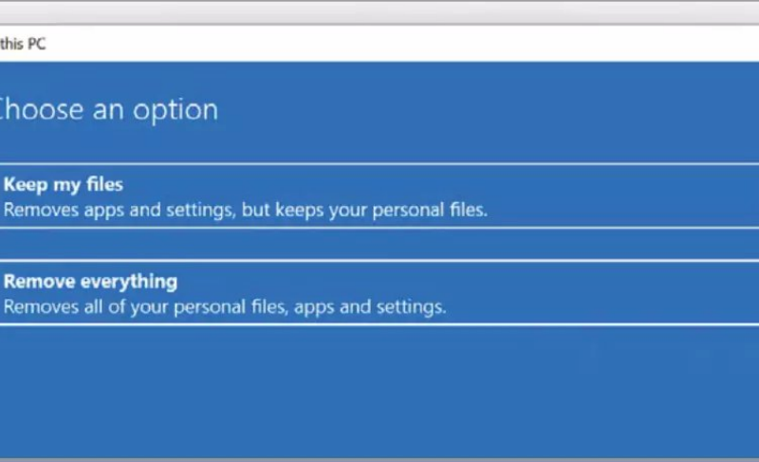Click the gray strip at the window bottom

coord(379,459)
